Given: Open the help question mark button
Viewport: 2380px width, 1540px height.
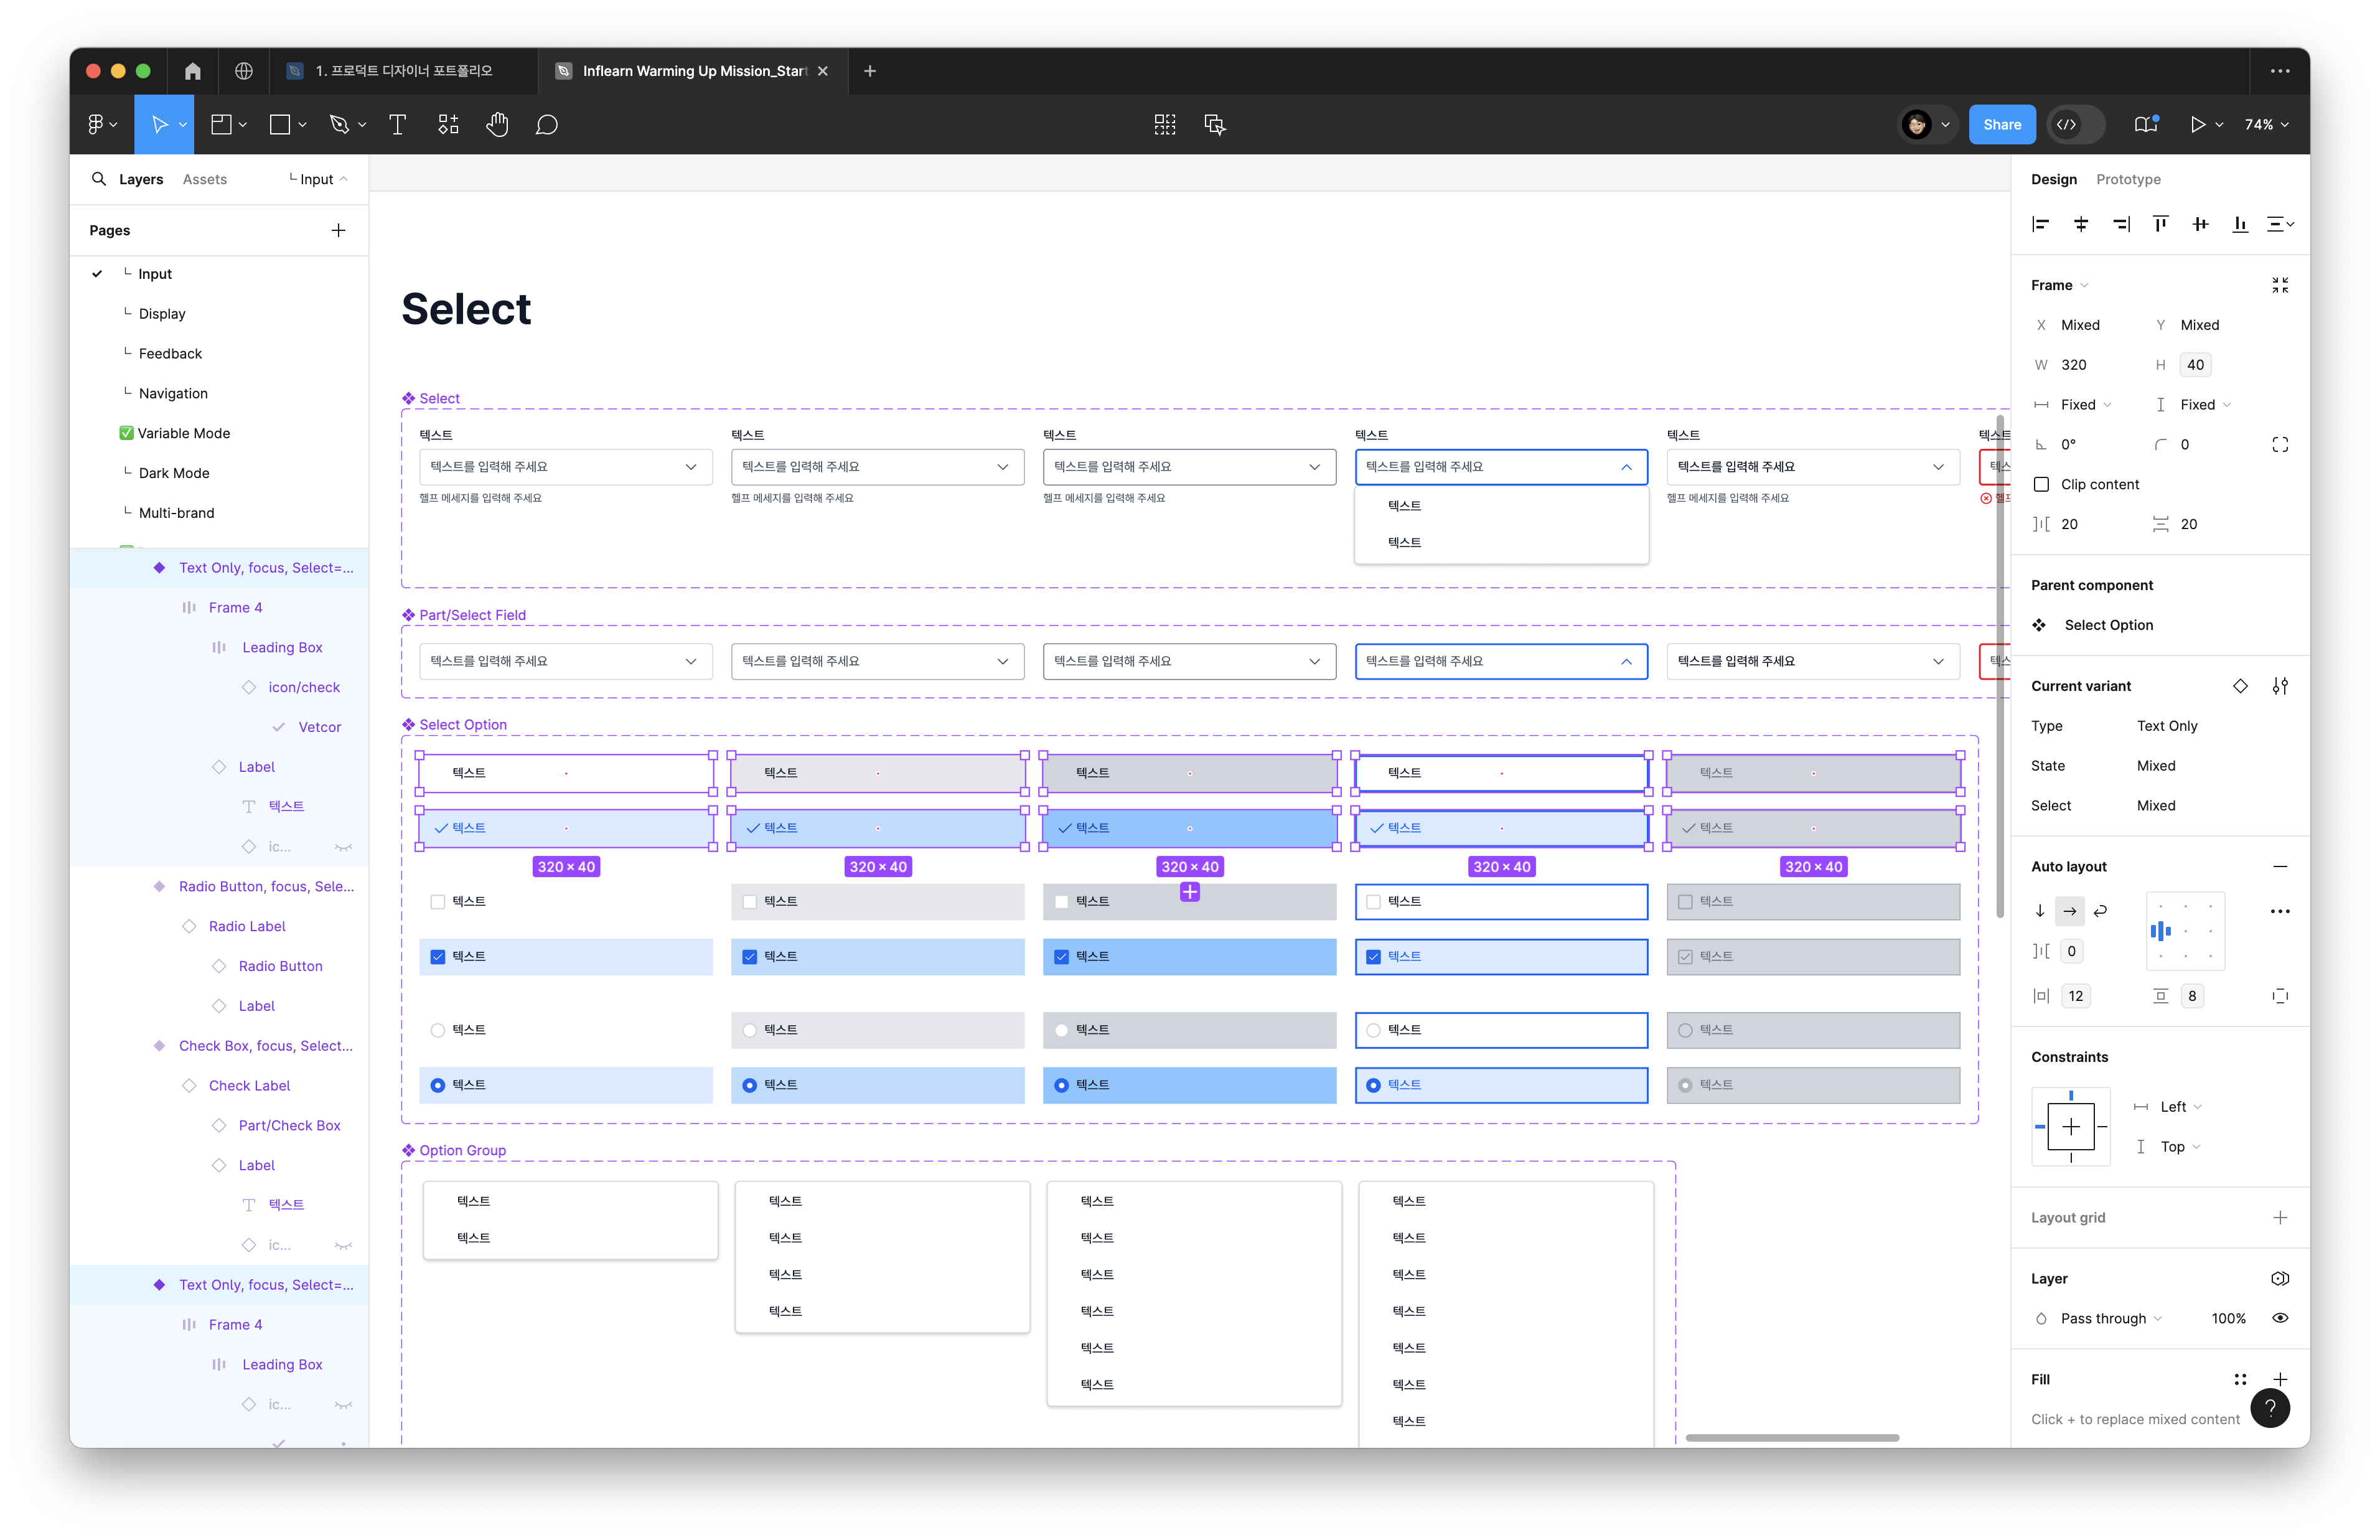Looking at the screenshot, I should pos(2269,1408).
